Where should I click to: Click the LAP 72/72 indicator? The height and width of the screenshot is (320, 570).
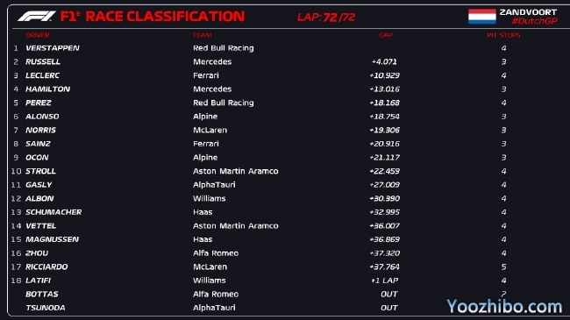click(326, 17)
